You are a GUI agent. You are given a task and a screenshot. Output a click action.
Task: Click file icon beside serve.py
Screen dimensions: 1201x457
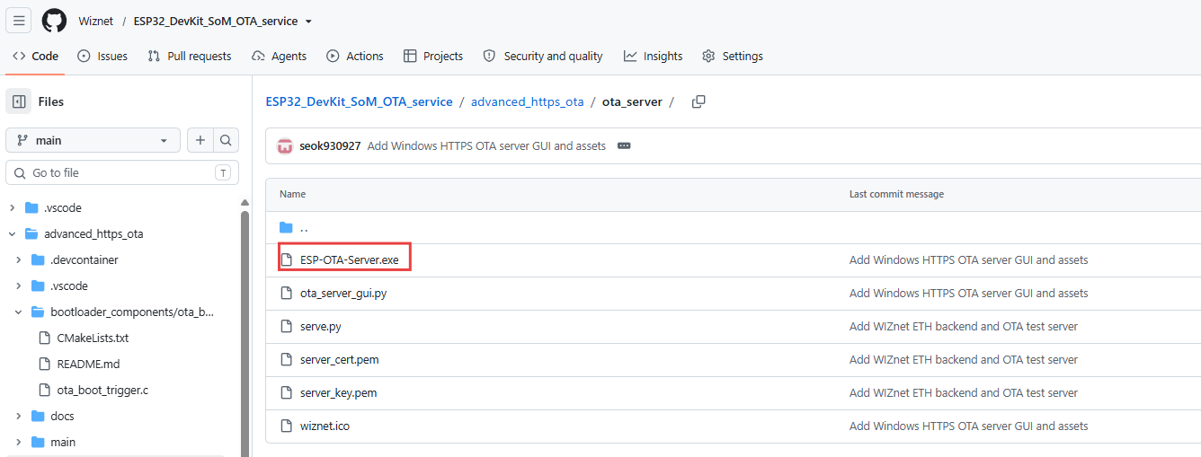287,326
